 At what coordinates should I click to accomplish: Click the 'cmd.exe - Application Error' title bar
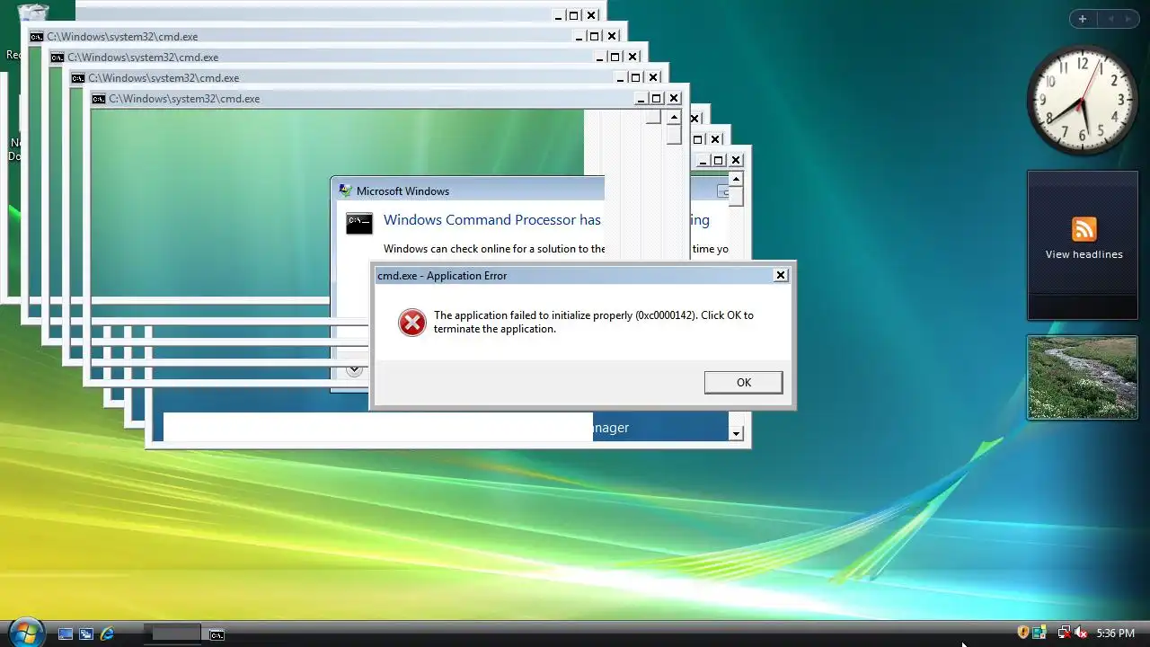(x=582, y=275)
